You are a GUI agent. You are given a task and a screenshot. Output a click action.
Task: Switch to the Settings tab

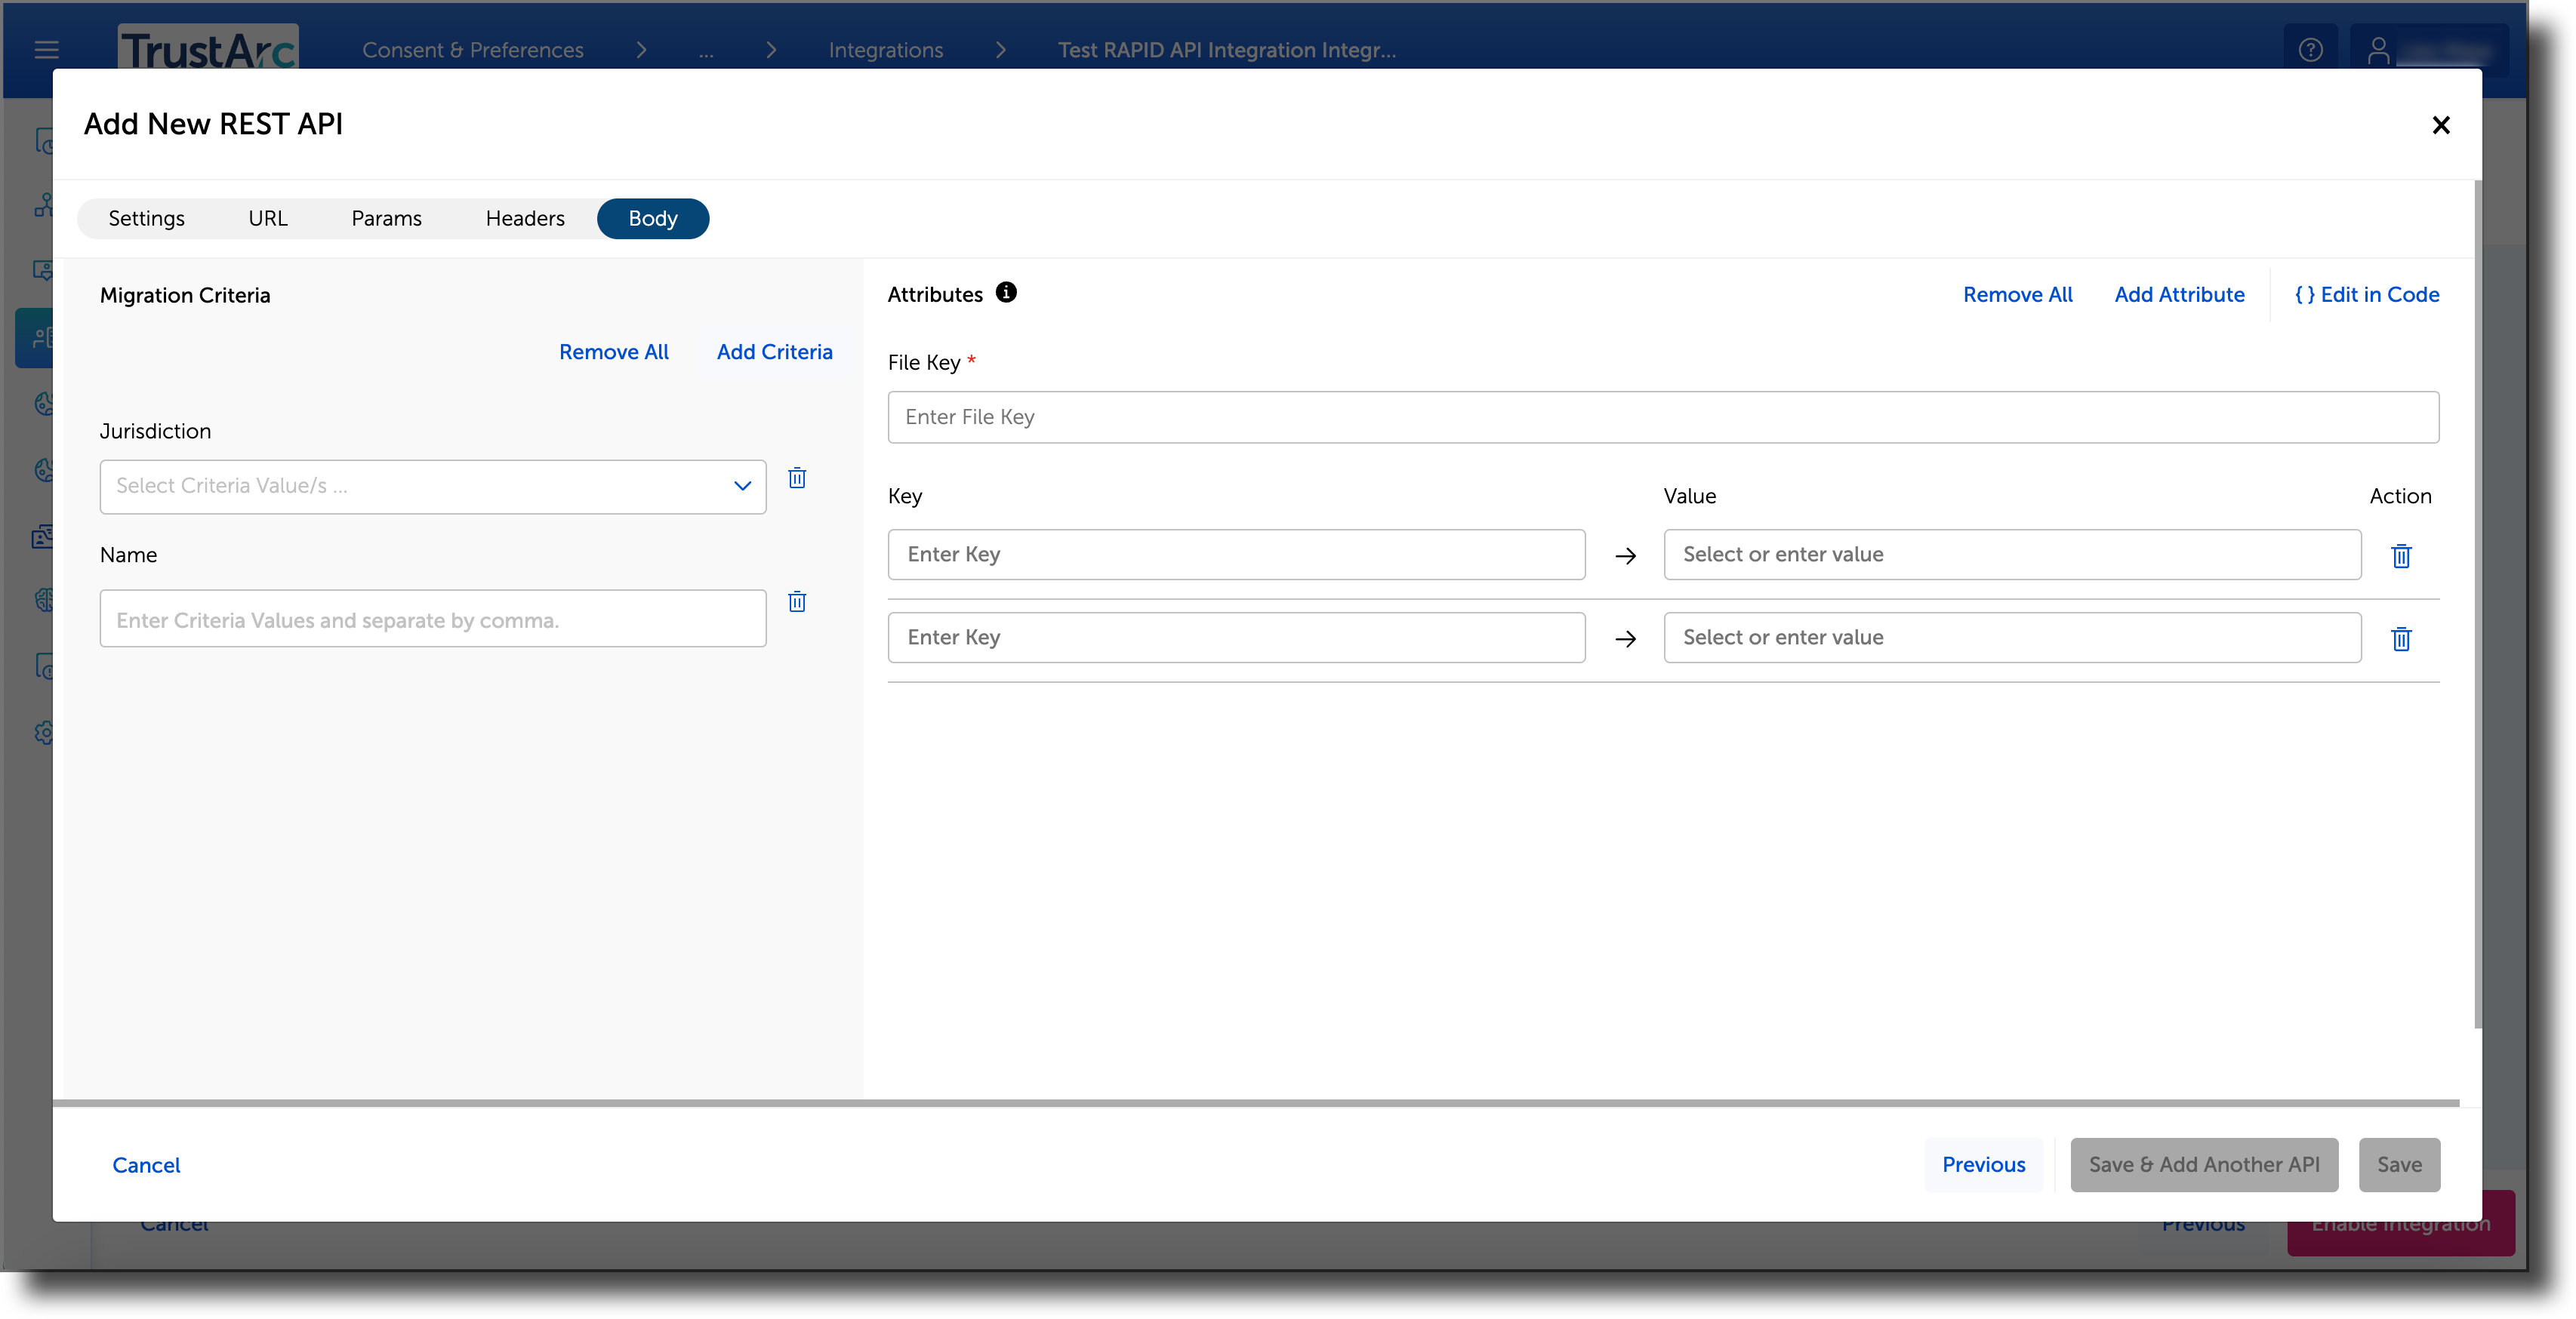click(146, 218)
